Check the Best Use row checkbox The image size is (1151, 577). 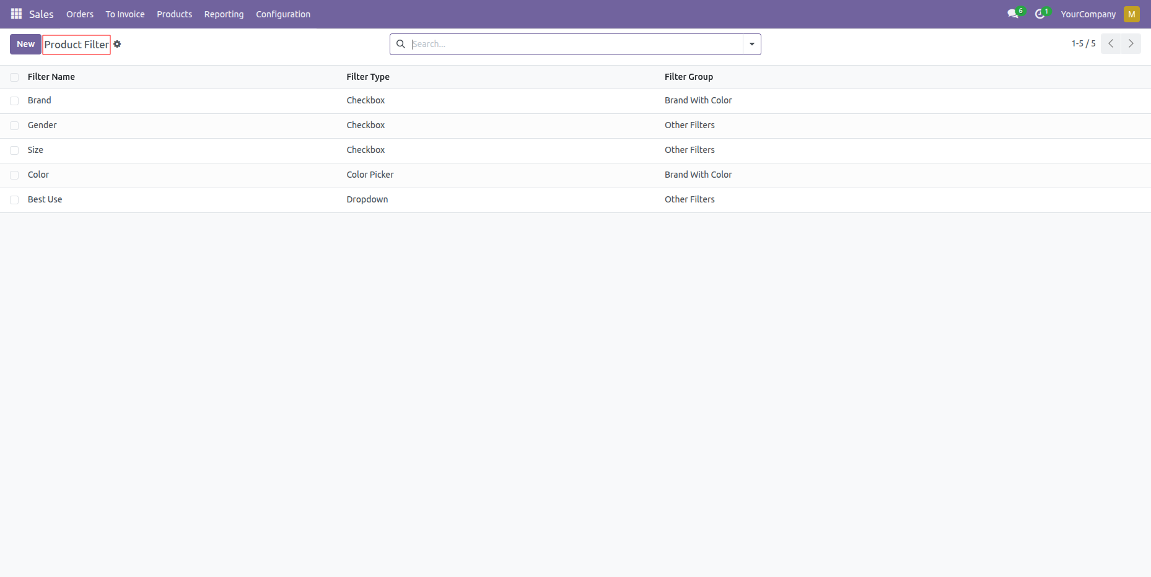(14, 200)
